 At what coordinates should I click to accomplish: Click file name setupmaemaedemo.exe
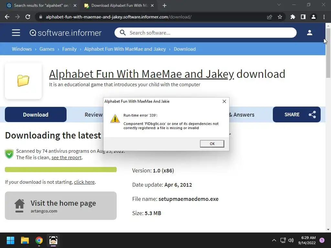tap(188, 199)
